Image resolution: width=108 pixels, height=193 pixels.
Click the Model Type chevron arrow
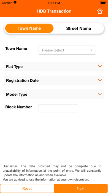point(100,94)
